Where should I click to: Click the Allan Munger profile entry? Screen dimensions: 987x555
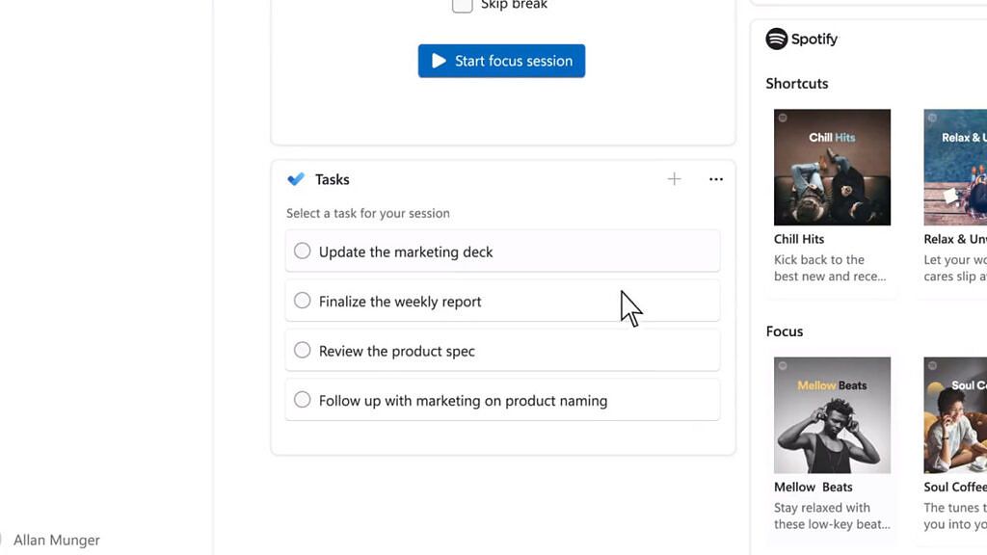tap(56, 540)
